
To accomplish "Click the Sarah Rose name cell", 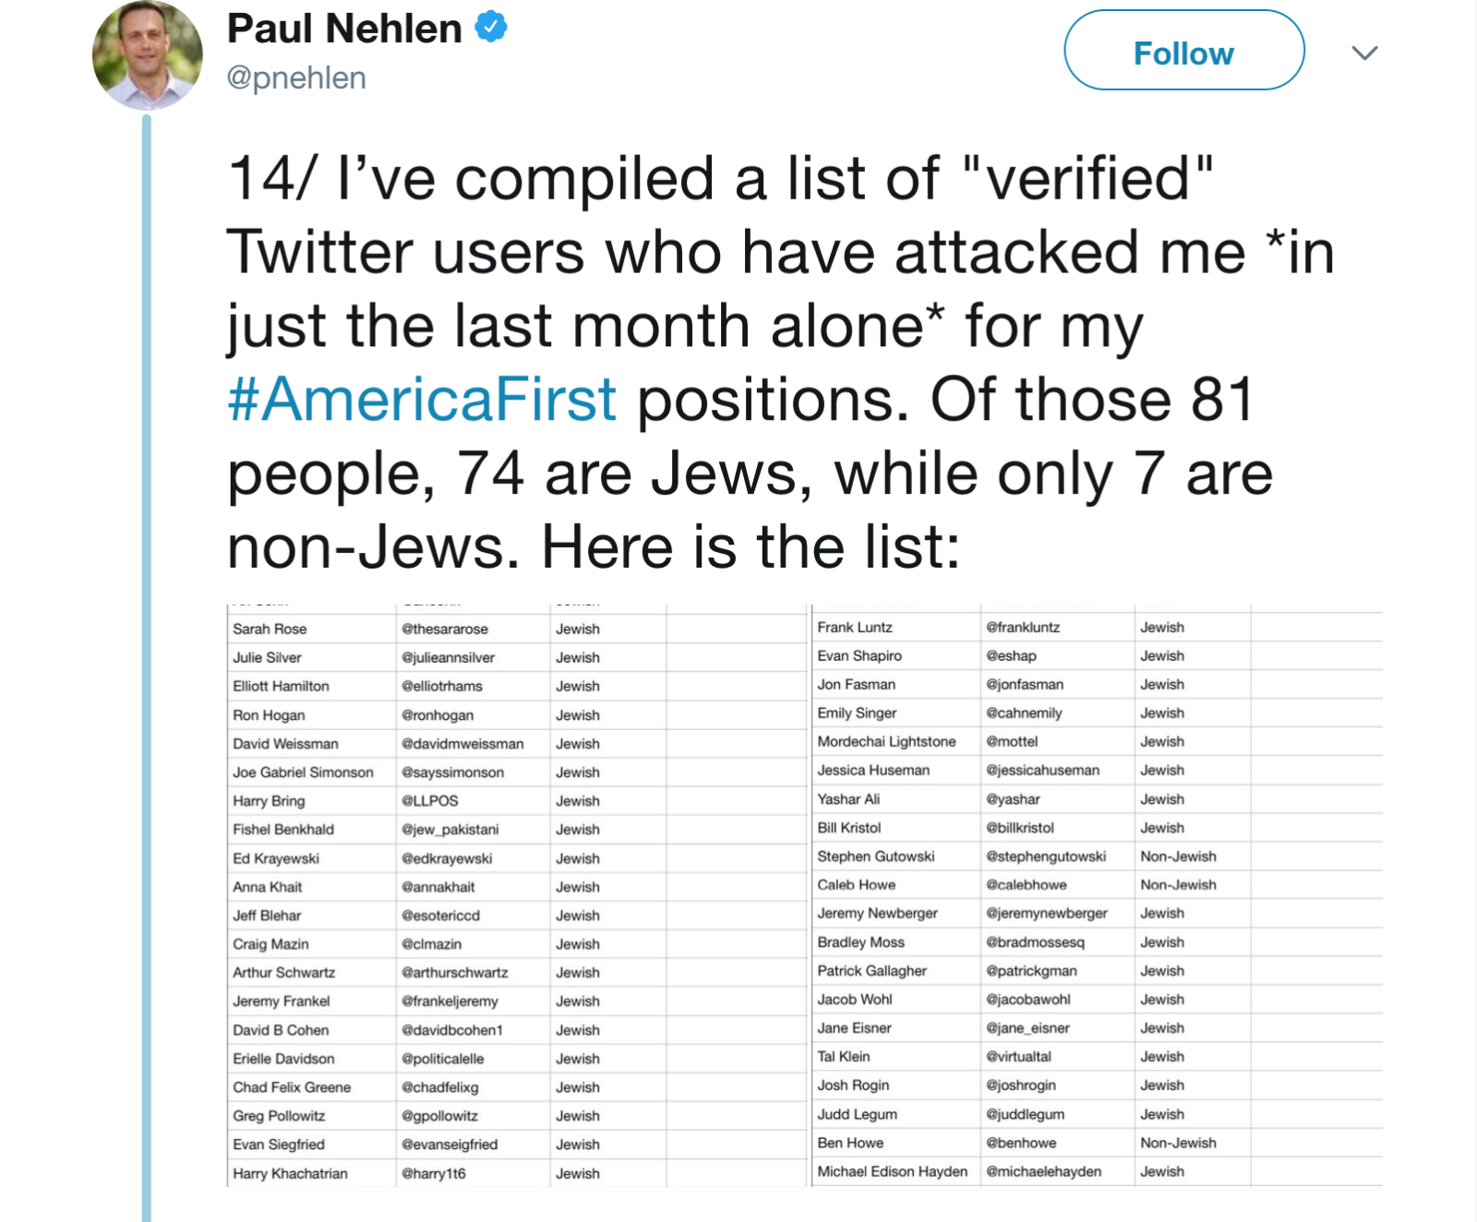I will tap(270, 629).
